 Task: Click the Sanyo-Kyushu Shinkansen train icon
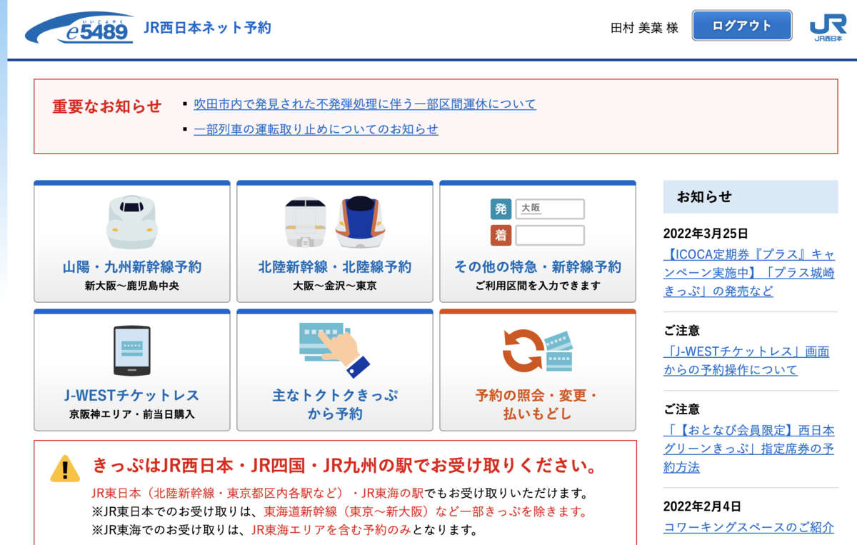(x=131, y=222)
